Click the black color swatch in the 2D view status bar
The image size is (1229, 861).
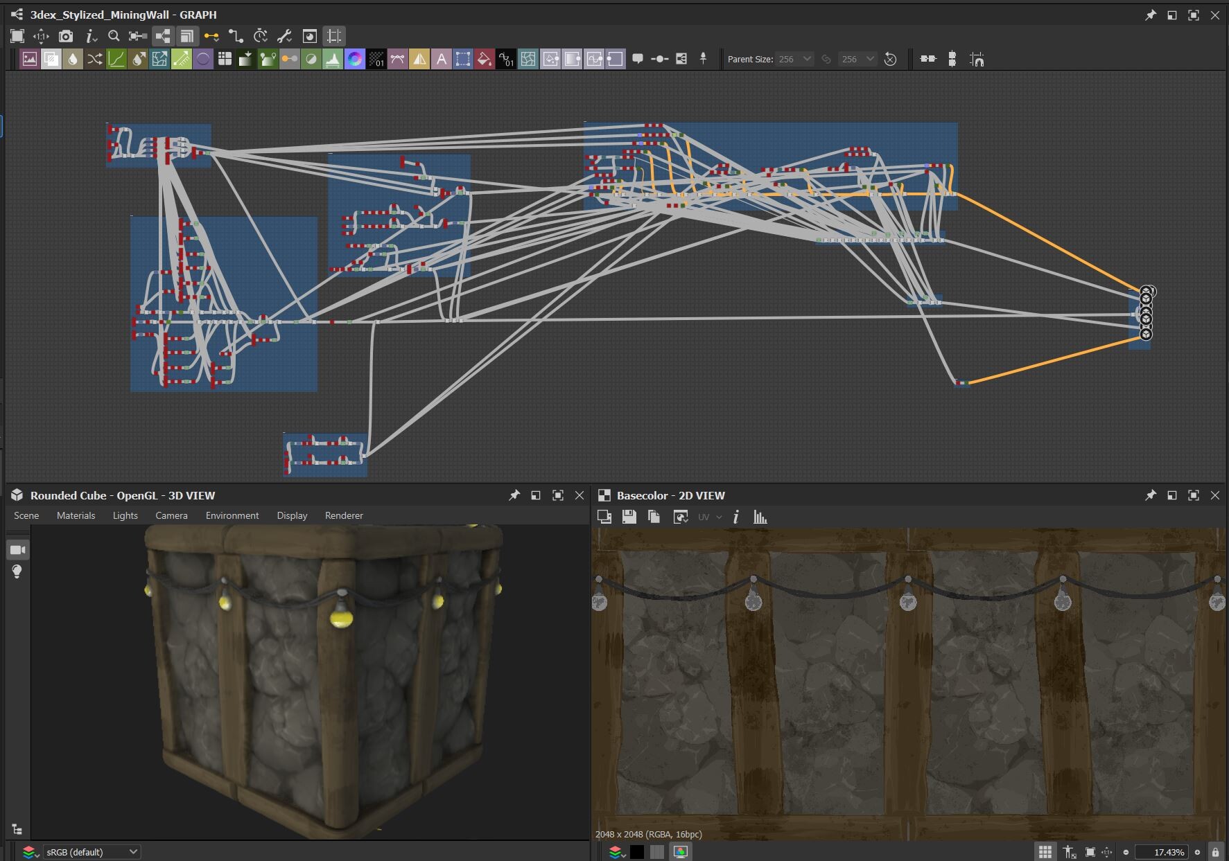(635, 852)
